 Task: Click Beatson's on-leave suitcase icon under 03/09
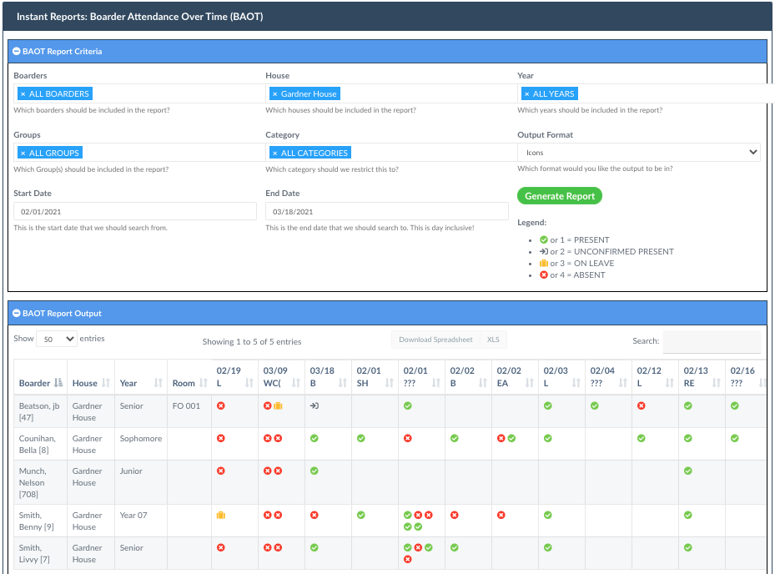click(279, 406)
